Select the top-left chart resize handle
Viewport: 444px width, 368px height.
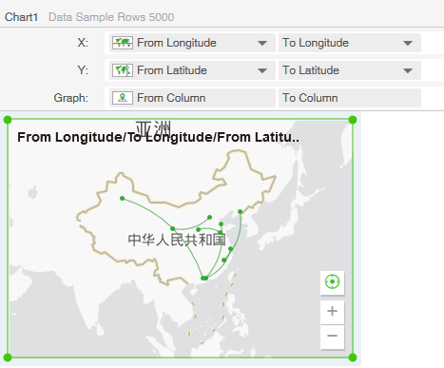(8, 120)
